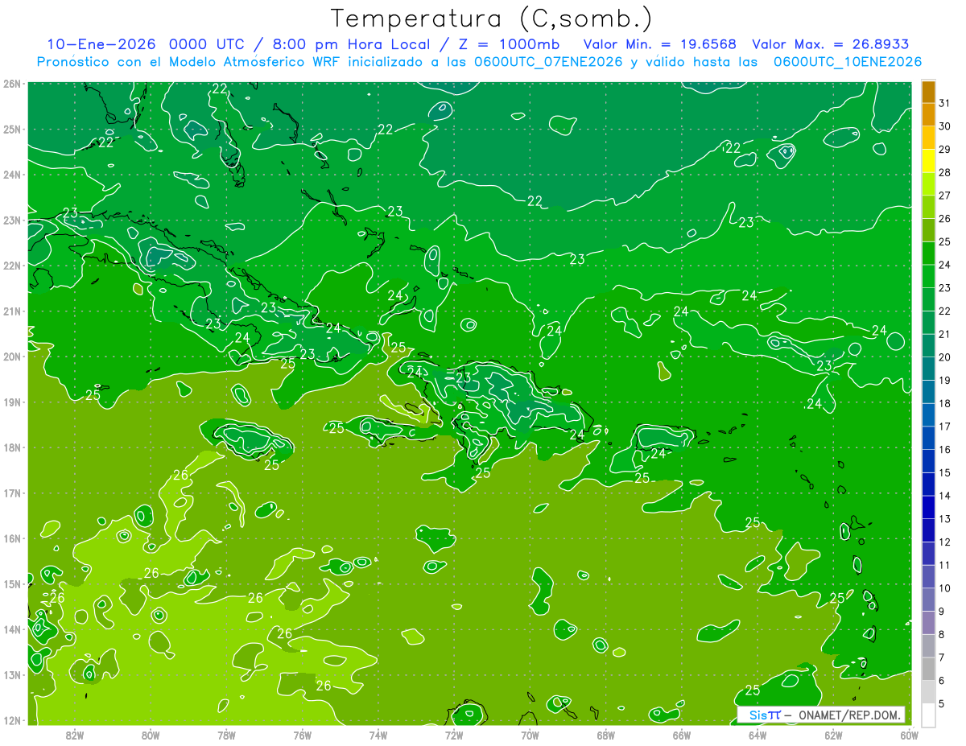The height and width of the screenshot is (746, 966).
Task: Click the gold swatch between 29 and 30
Action: [928, 138]
